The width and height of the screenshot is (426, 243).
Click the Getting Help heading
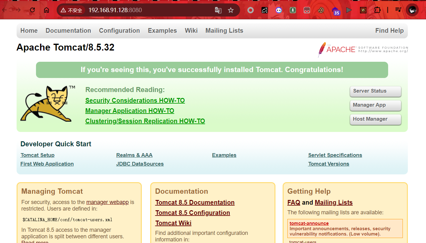(309, 191)
